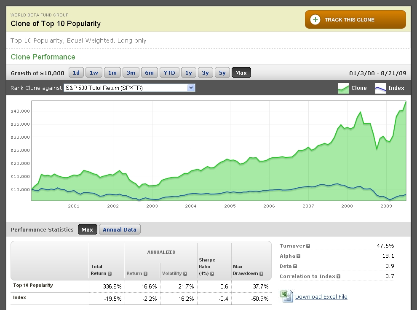Select the Max Performance Statistics tab

[87, 229]
